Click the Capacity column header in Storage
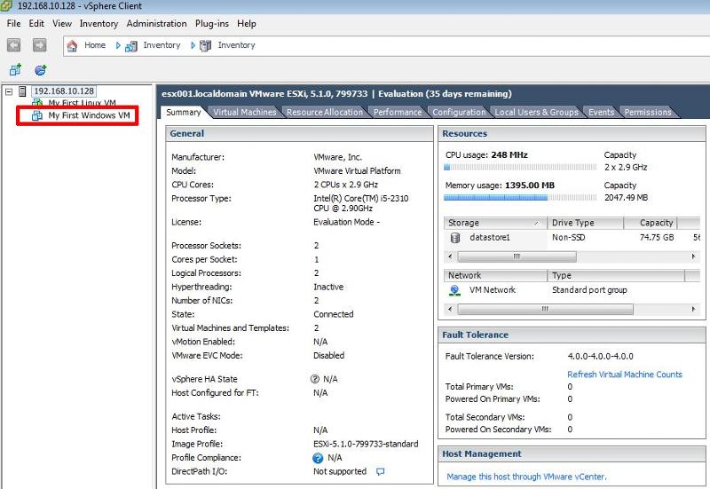This screenshot has height=489, width=710. point(651,223)
